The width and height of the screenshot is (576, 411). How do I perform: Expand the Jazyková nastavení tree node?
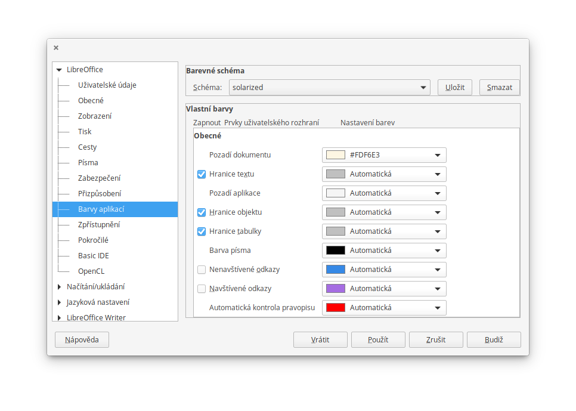coord(59,302)
